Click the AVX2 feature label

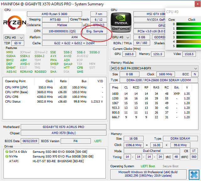pyautogui.click(x=68, y=56)
